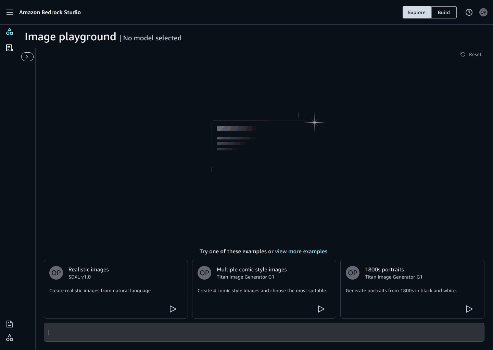The height and width of the screenshot is (350, 493).
Task: Reset the image playground
Action: (471, 54)
